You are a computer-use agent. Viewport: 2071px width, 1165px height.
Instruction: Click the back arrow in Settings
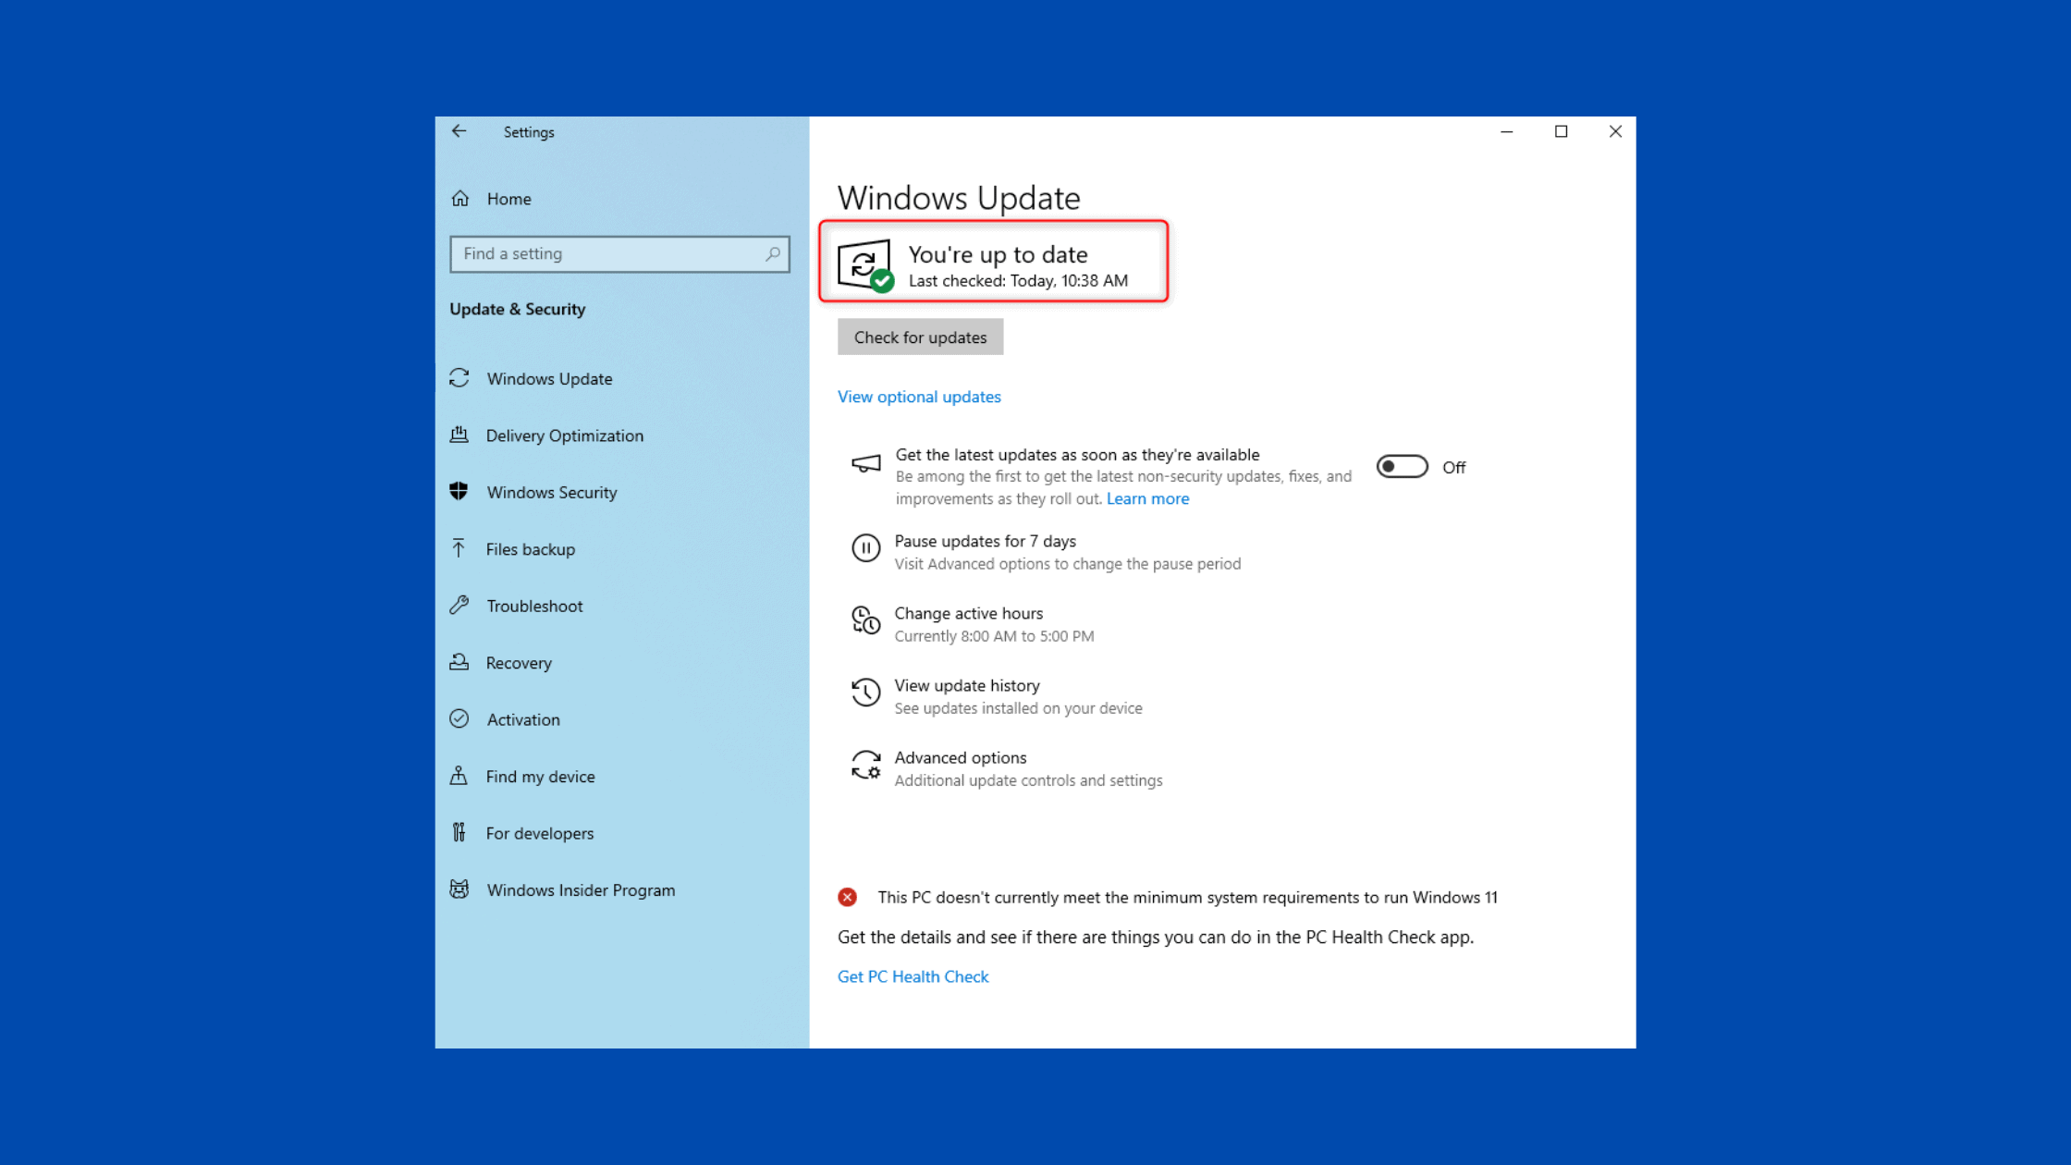coord(460,131)
